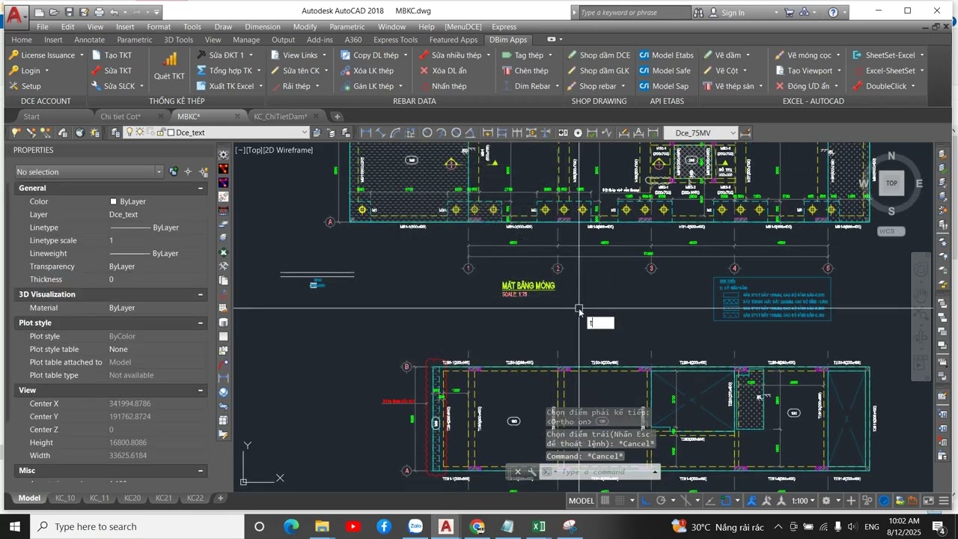Toggle PICKADD mode in Properties panel
The width and height of the screenshot is (958, 539).
174,172
